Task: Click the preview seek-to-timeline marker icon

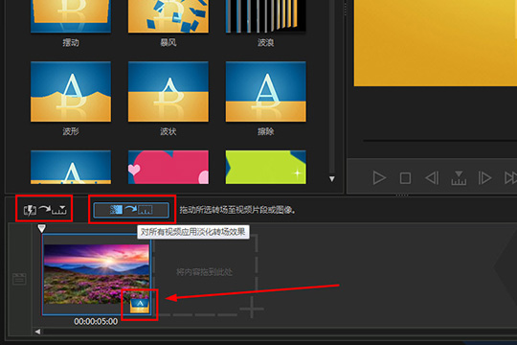Action: 459,178
